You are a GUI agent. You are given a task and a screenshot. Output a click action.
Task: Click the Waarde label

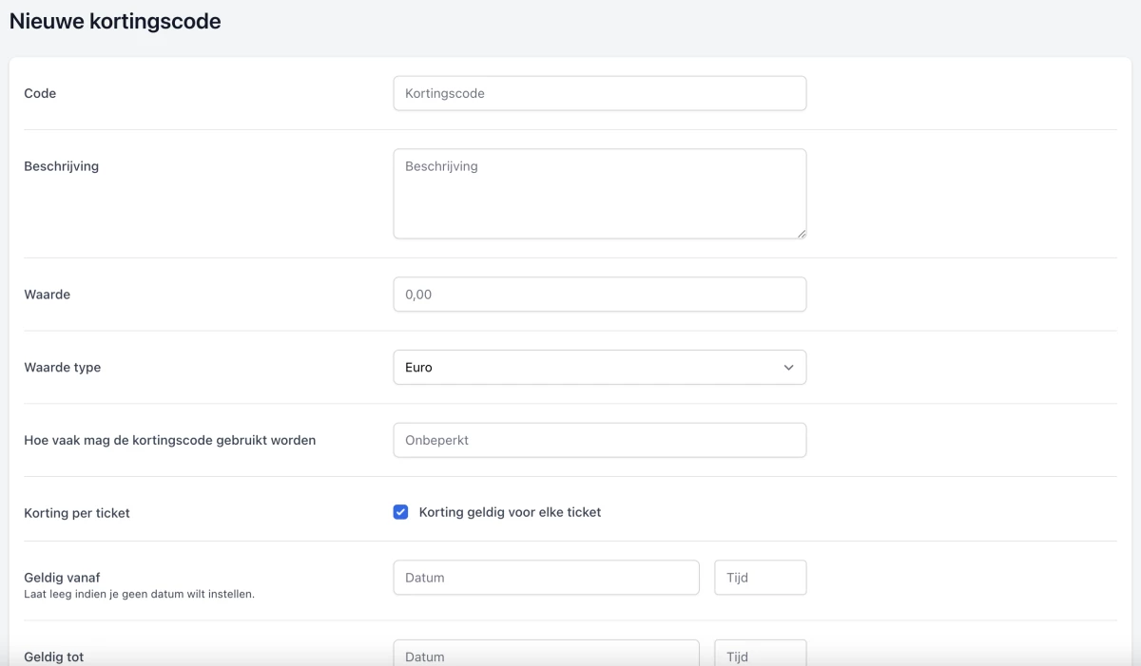[48, 295]
